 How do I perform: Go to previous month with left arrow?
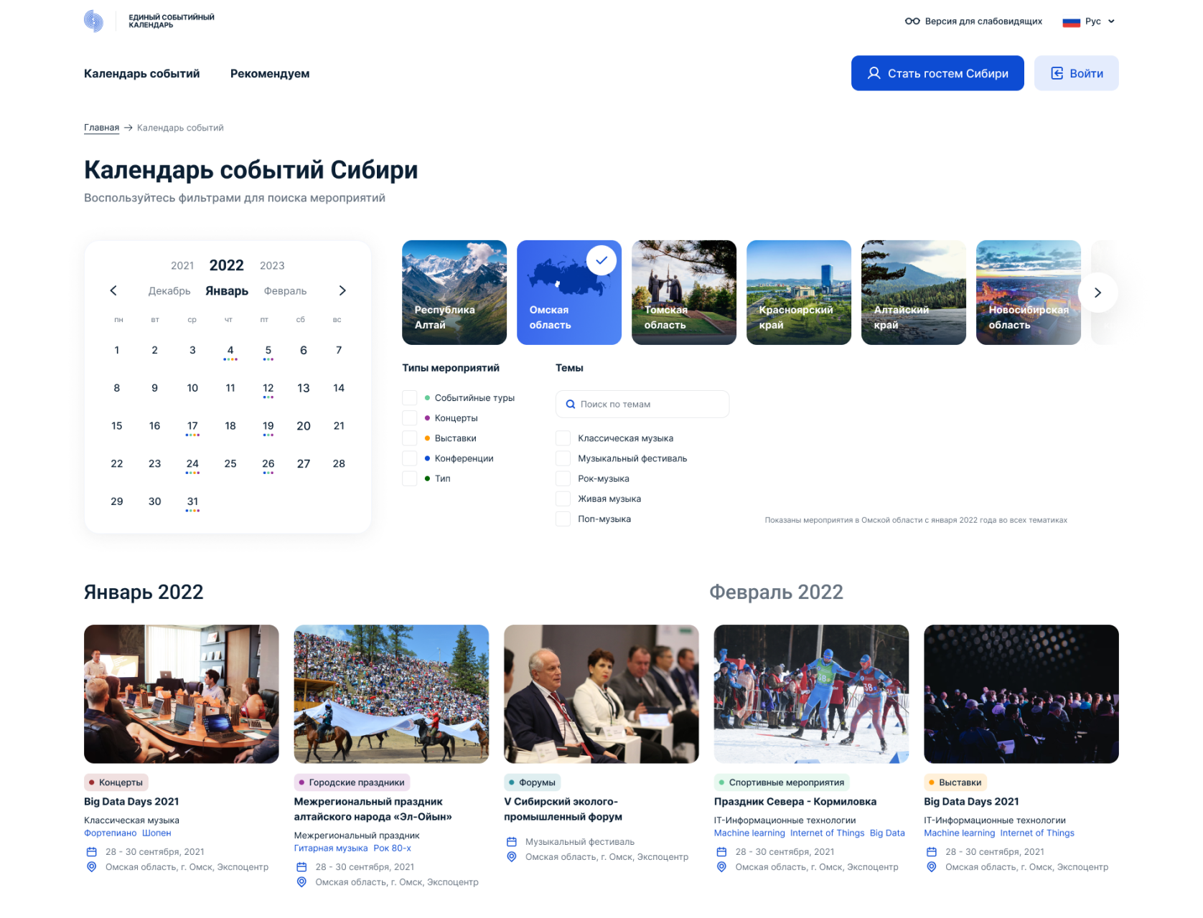click(113, 290)
